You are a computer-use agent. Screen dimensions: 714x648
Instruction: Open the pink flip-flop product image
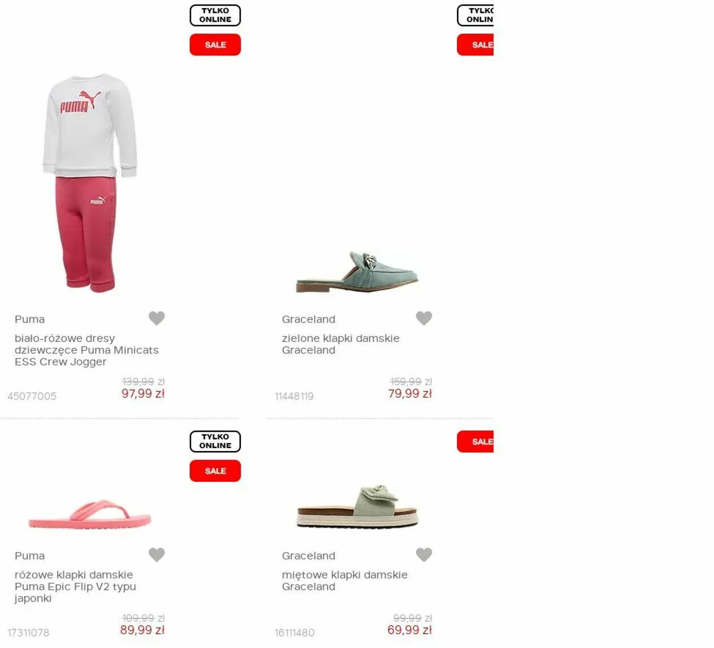(x=90, y=514)
